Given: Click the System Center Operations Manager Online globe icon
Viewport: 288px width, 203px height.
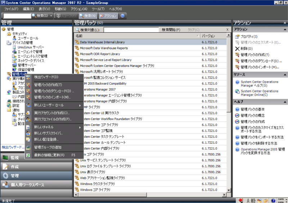Looking at the screenshot, I should point(237,92).
